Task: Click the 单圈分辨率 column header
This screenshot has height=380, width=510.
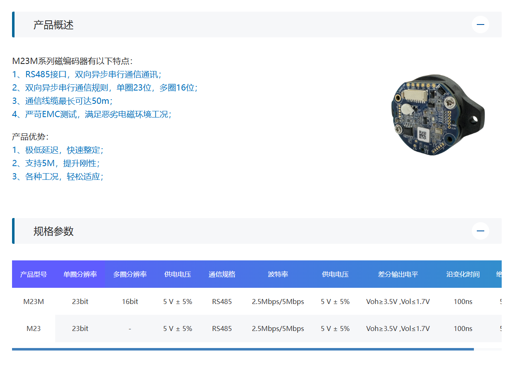Action: pyautogui.click(x=80, y=274)
